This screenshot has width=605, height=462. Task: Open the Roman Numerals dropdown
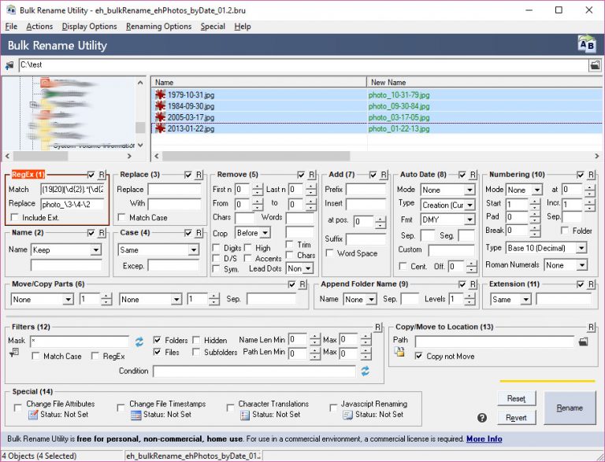[565, 265]
